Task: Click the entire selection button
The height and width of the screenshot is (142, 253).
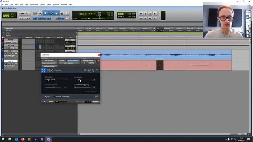Action: click(x=68, y=63)
